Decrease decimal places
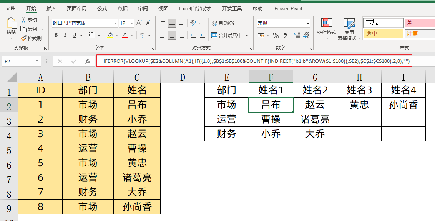The height and width of the screenshot is (221, 435). coord(306,35)
